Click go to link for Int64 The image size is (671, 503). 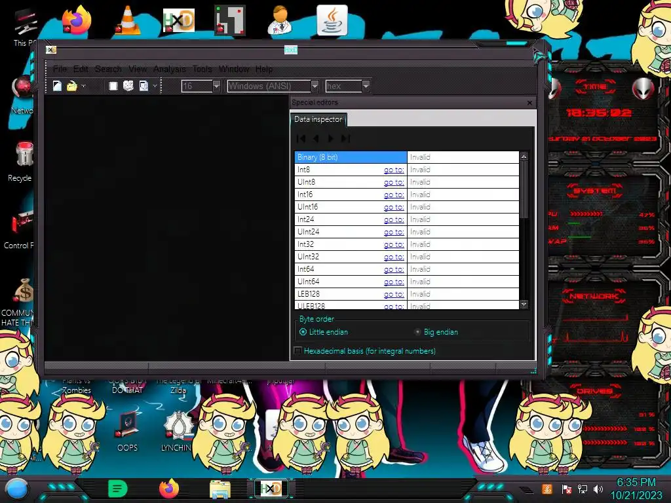[394, 269]
